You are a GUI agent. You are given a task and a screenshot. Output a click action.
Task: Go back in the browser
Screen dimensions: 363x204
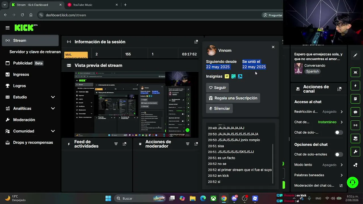(5, 15)
